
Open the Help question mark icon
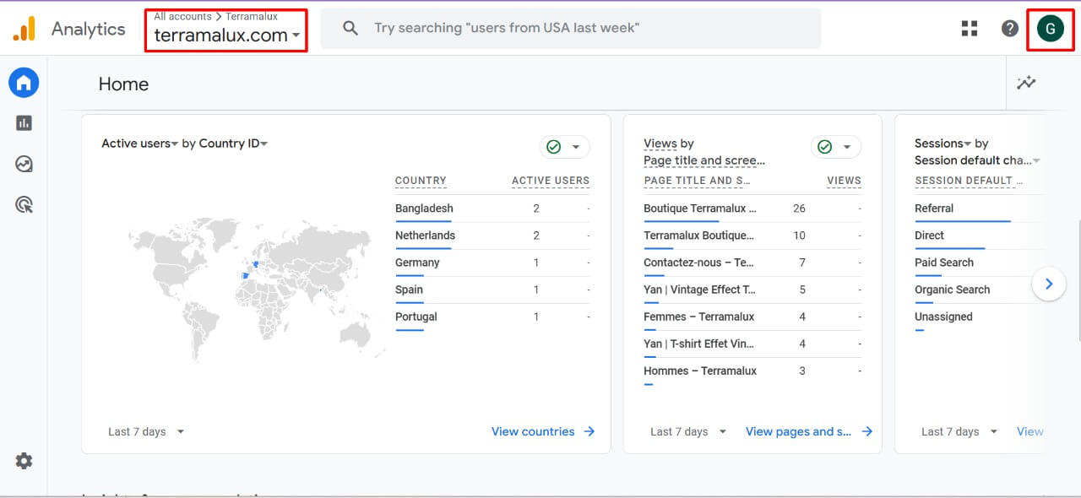pyautogui.click(x=1010, y=29)
